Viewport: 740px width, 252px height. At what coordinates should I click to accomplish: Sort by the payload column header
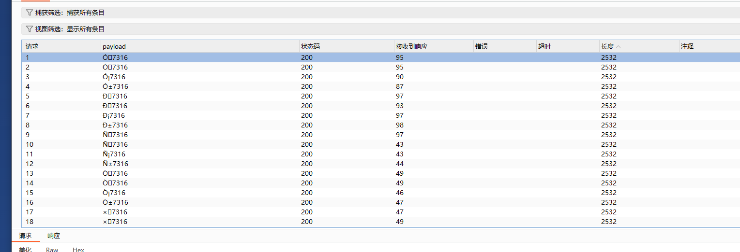[200, 46]
